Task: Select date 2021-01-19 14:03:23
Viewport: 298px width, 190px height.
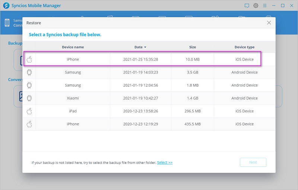Action: [x=141, y=72]
